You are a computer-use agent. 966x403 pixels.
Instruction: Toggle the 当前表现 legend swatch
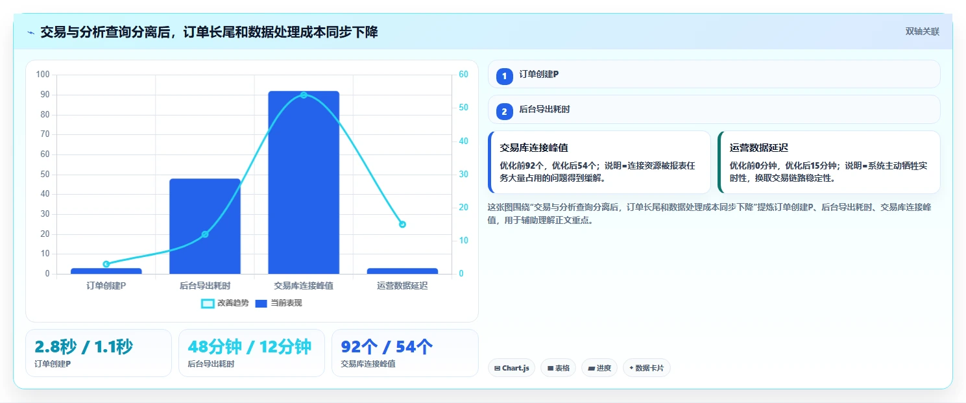[x=261, y=303]
